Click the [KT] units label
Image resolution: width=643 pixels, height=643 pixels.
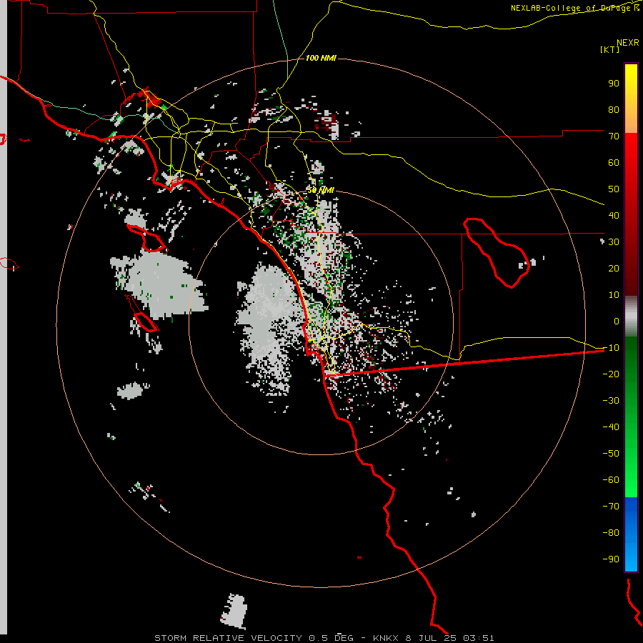click(609, 49)
